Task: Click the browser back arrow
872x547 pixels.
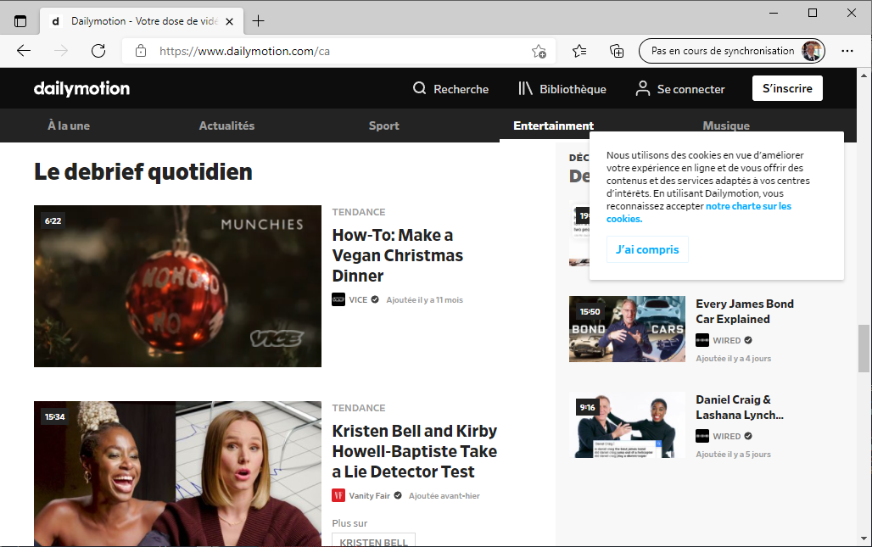Action: tap(24, 51)
